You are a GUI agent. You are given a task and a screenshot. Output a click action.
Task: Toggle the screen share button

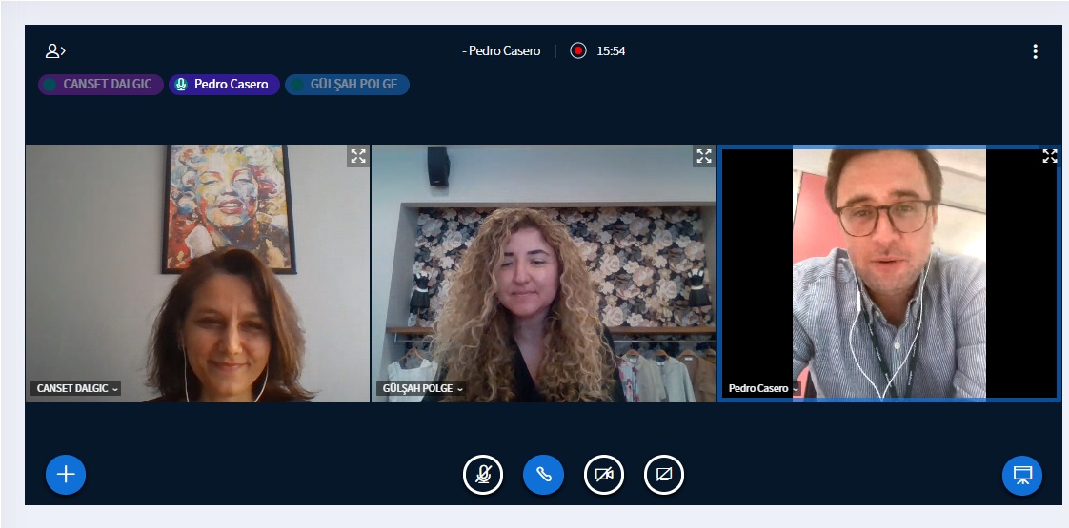point(664,474)
